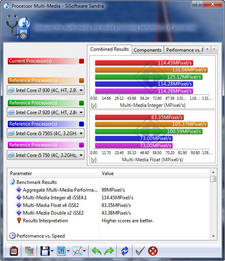Click 114.45MPixel/s red integer bar
This screenshot has width=225, height=261.
pyautogui.click(x=144, y=63)
